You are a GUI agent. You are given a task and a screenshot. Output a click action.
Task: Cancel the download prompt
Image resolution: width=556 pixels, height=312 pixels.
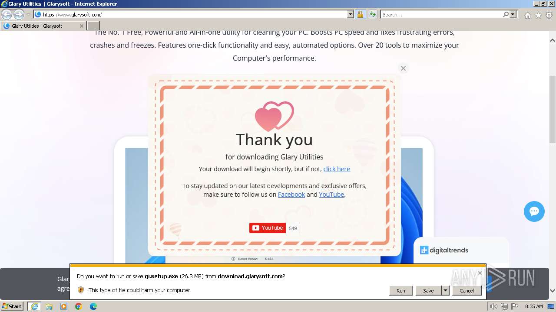(467, 291)
